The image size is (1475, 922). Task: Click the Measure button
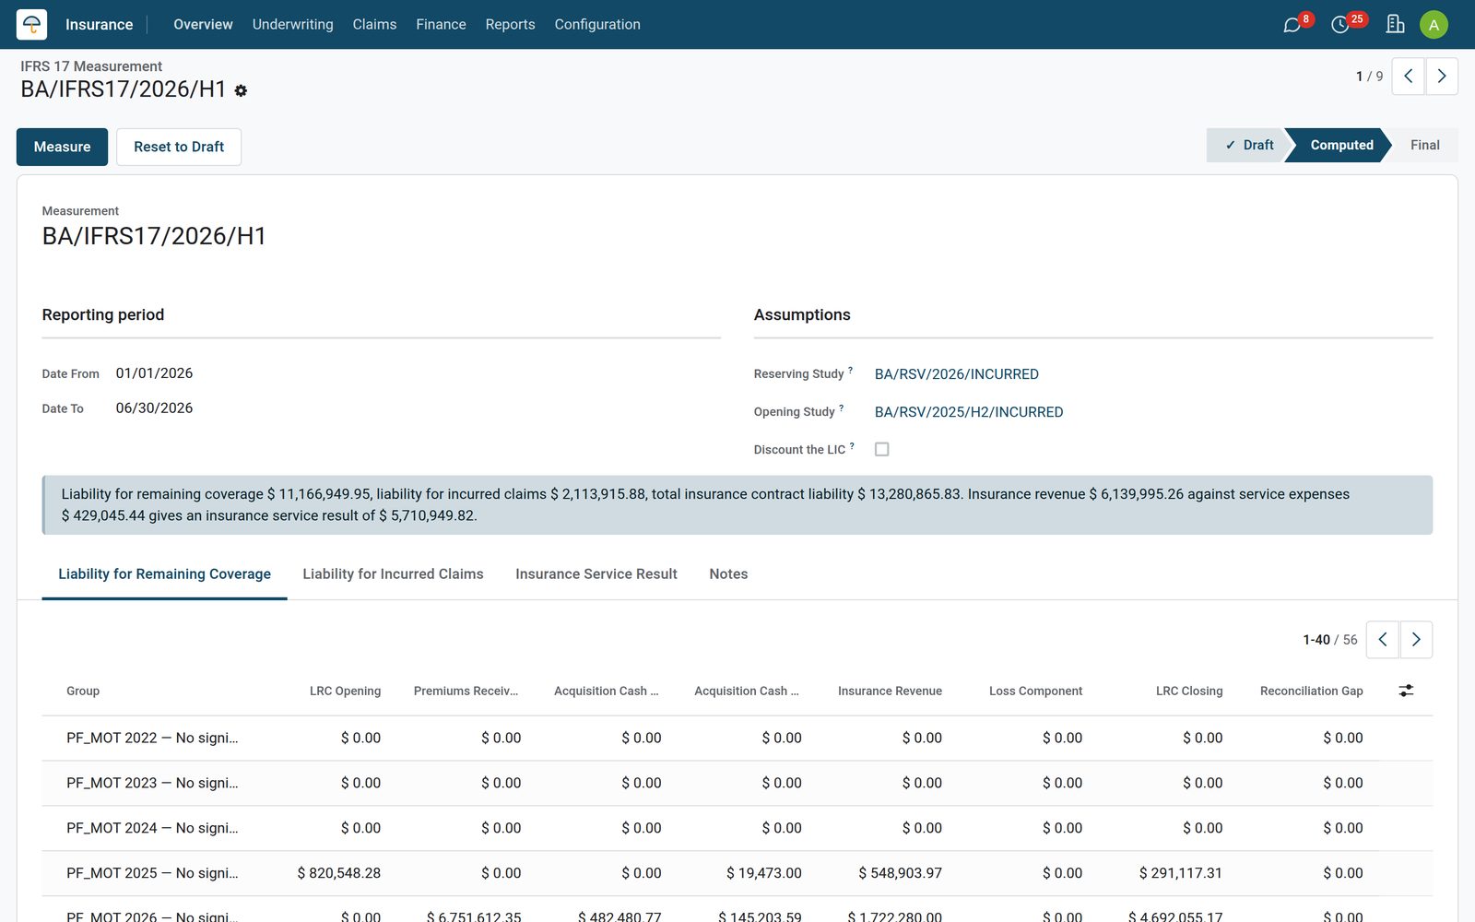click(62, 147)
